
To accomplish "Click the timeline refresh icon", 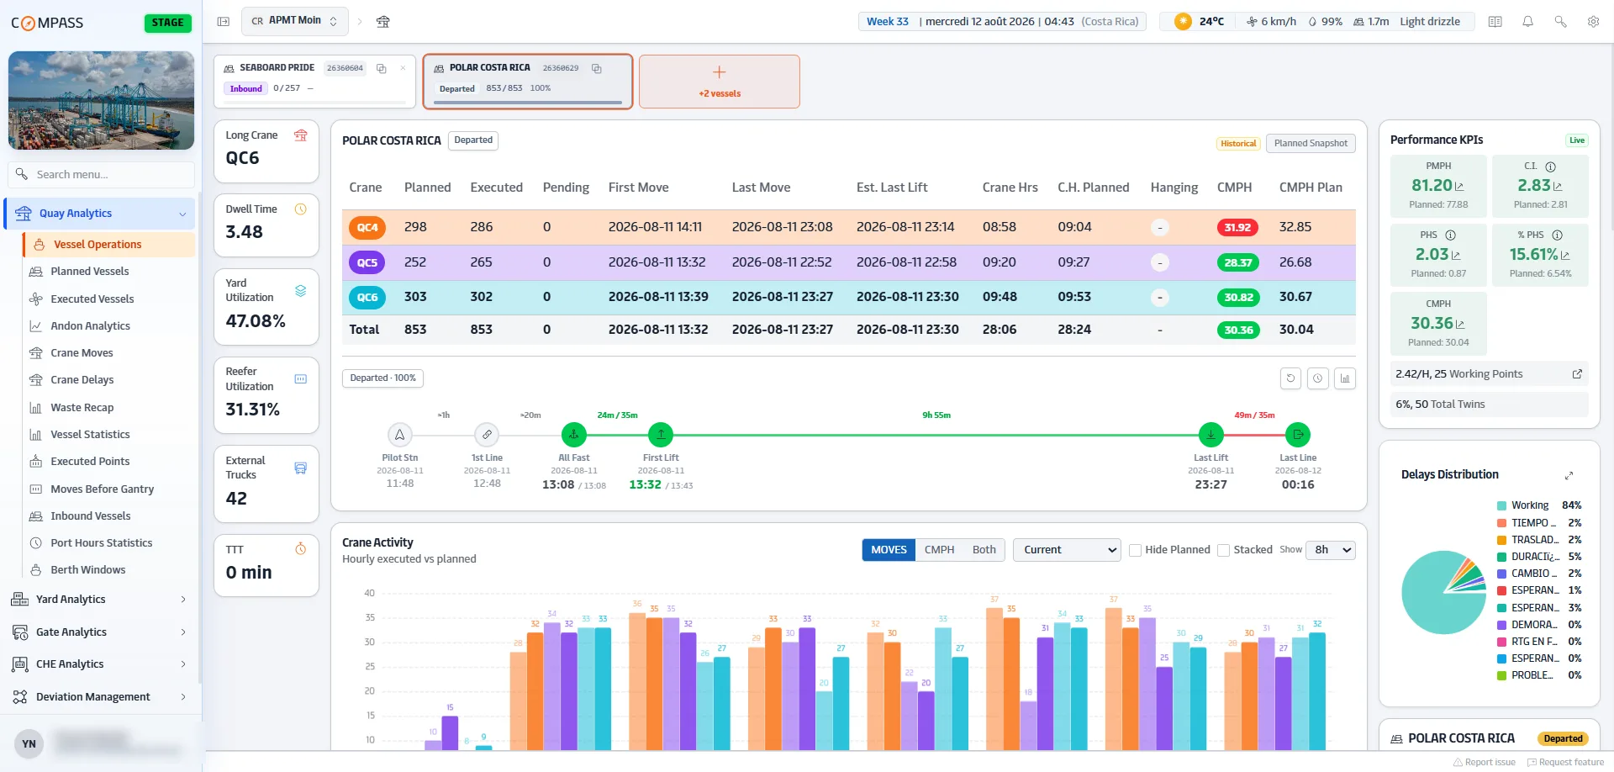I will click(x=1290, y=378).
